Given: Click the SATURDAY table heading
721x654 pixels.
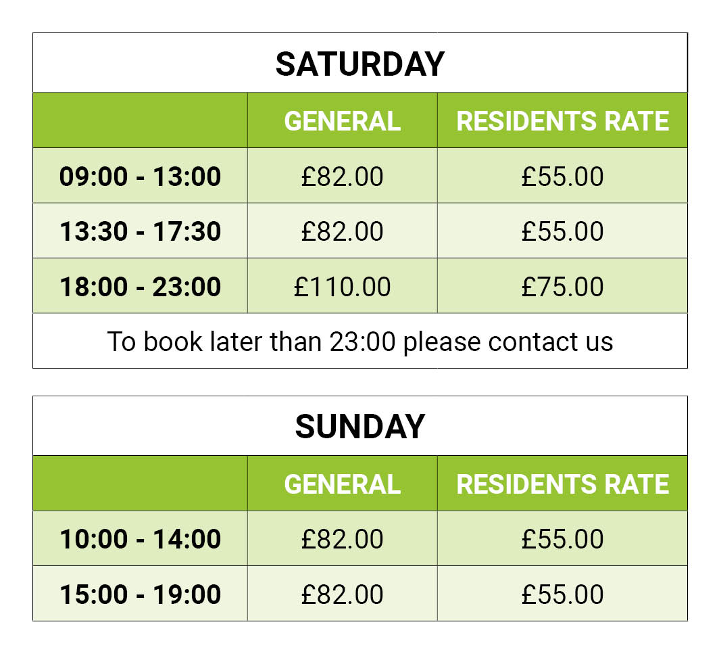Looking at the screenshot, I should tap(359, 64).
